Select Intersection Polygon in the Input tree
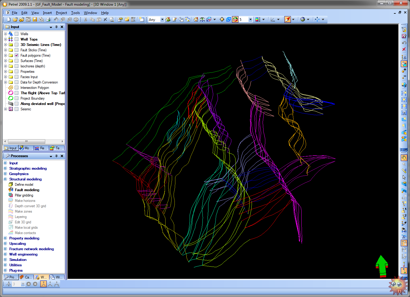Screen dimensions: 410x297 (x=35, y=88)
